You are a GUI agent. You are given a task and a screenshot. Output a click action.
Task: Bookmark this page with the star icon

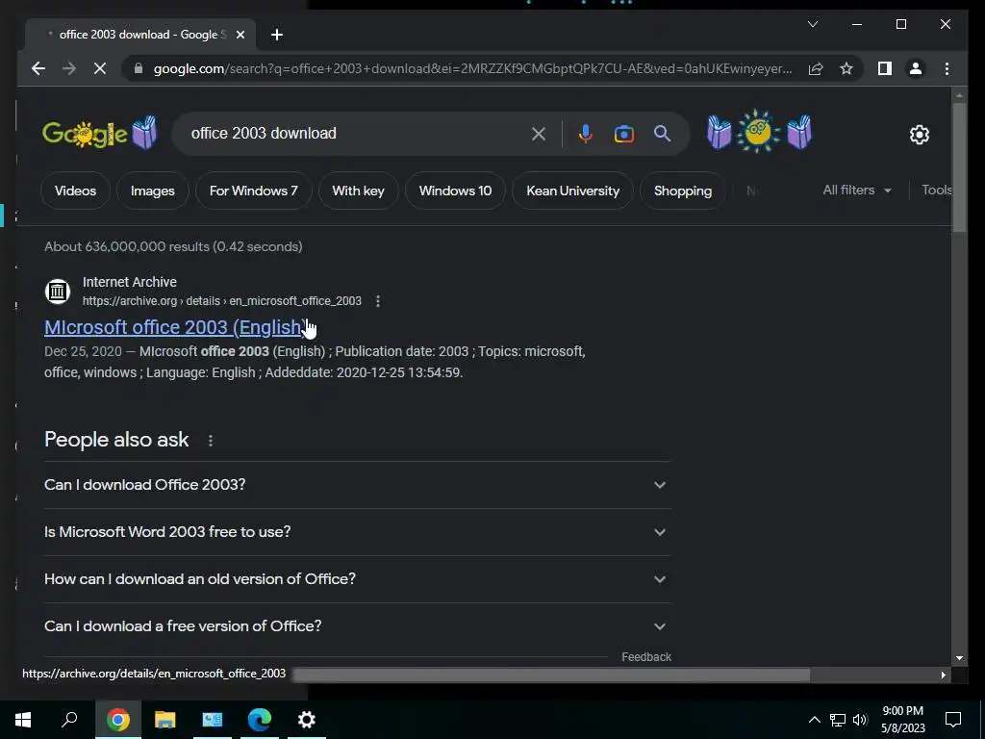pos(846,68)
